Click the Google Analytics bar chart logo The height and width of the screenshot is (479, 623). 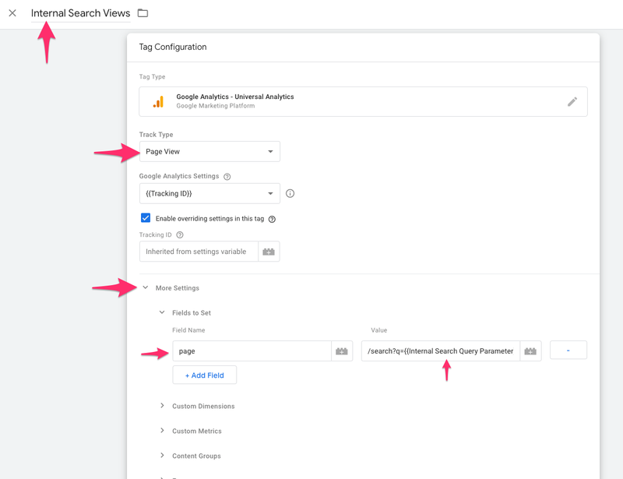click(158, 102)
